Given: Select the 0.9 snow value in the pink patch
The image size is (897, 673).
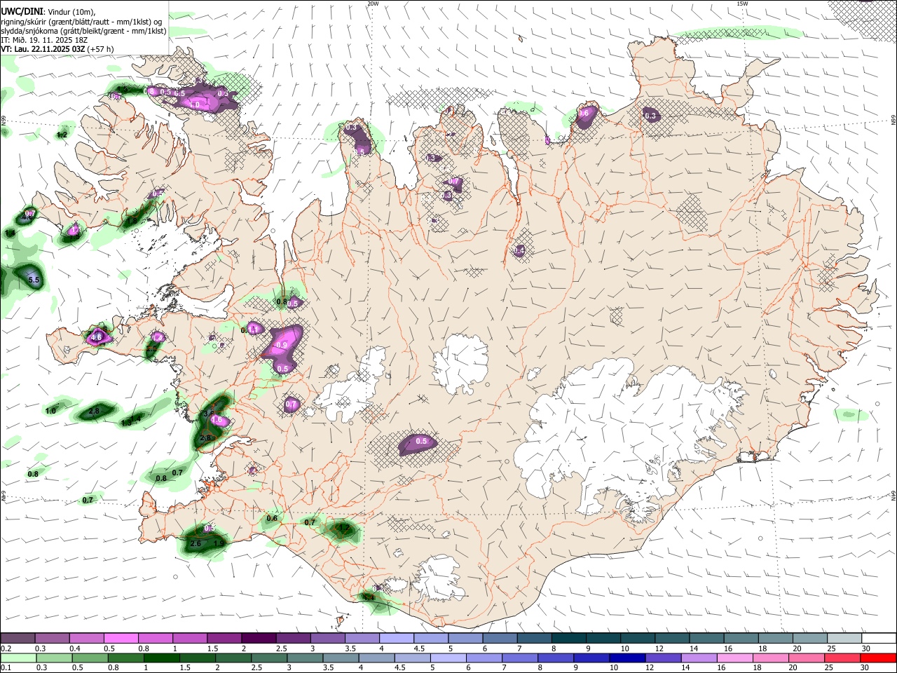Looking at the screenshot, I should (282, 345).
